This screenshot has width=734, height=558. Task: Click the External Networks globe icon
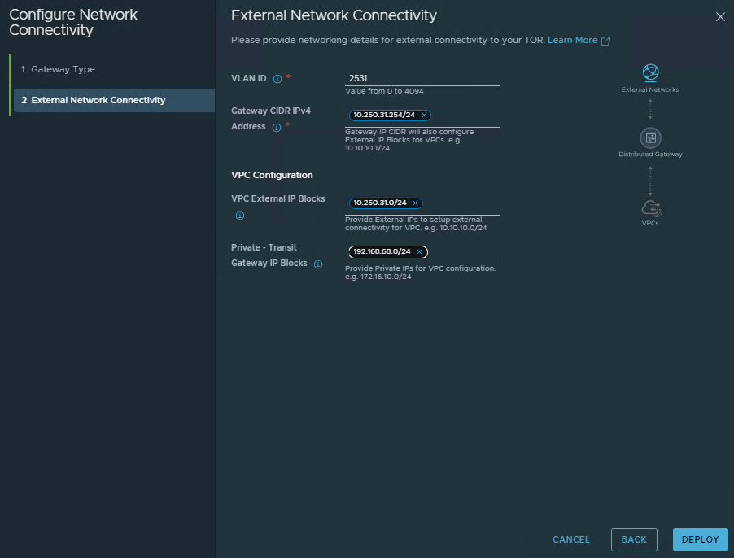pyautogui.click(x=650, y=73)
